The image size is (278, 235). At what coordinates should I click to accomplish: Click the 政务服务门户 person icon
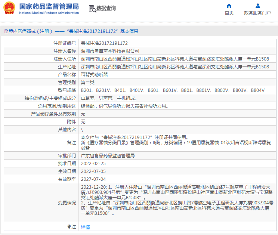258,6
